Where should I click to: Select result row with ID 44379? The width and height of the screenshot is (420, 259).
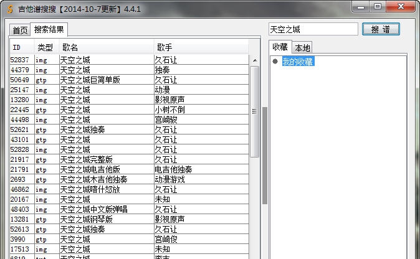(x=130, y=70)
